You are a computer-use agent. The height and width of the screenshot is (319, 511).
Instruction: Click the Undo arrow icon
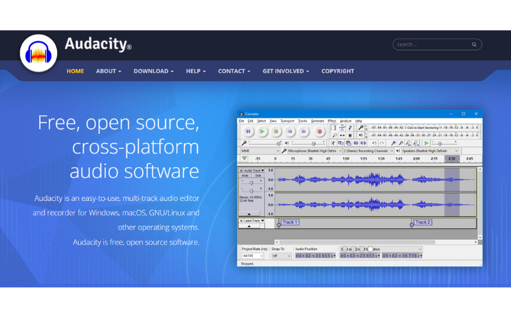[374, 143]
